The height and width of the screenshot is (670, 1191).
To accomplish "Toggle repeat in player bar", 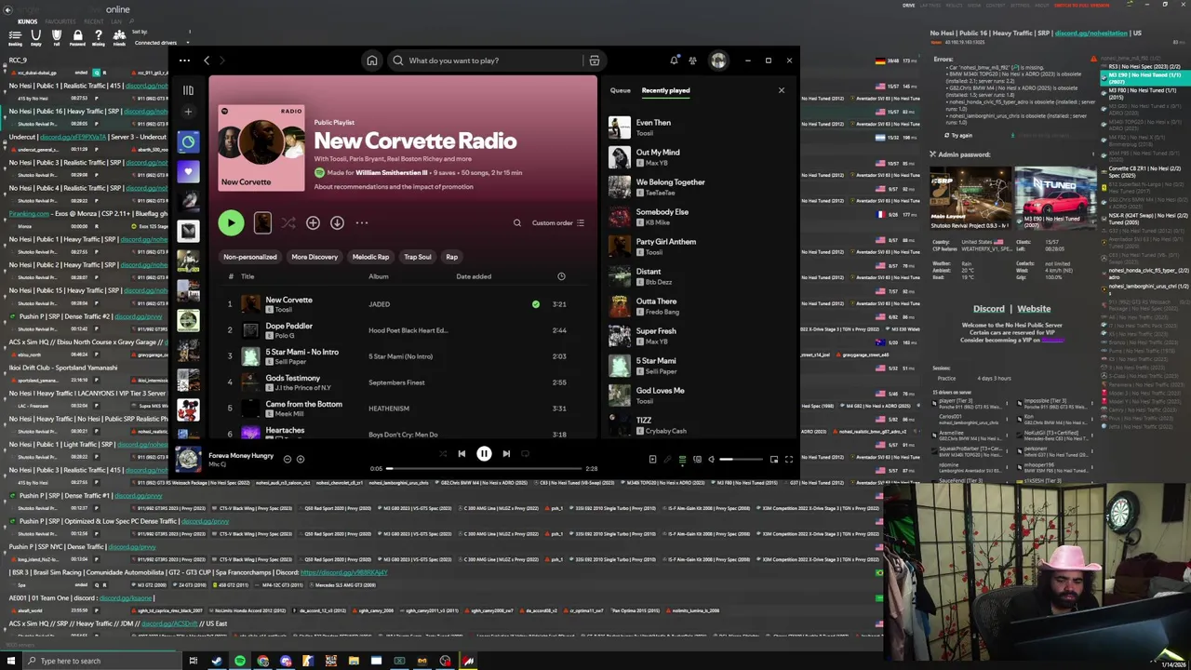I will click(525, 453).
